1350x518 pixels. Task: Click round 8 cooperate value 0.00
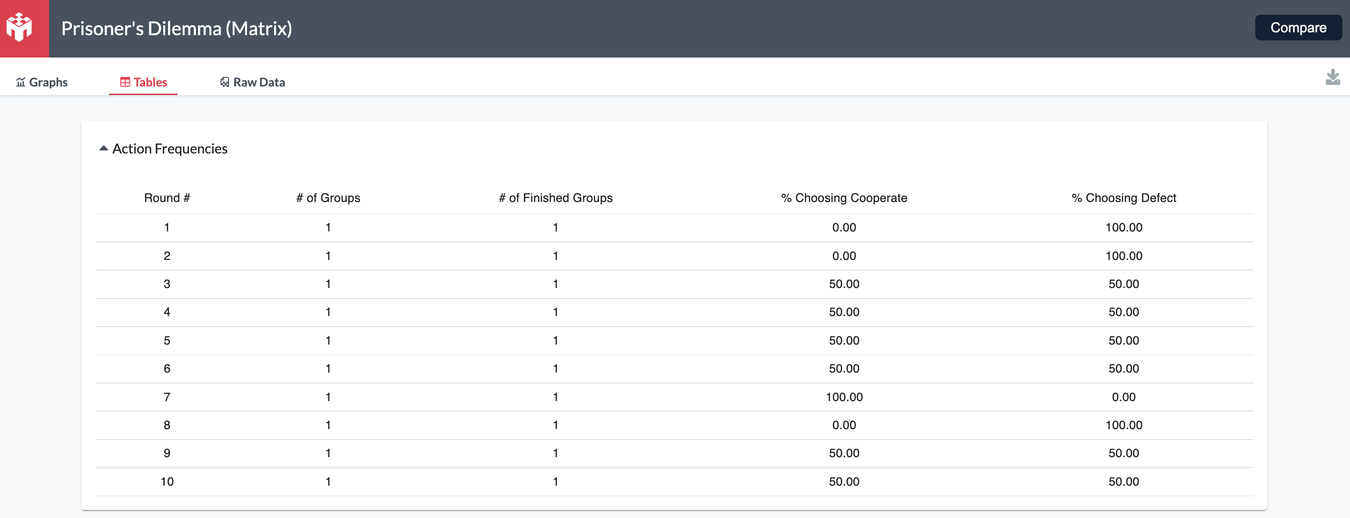point(844,425)
